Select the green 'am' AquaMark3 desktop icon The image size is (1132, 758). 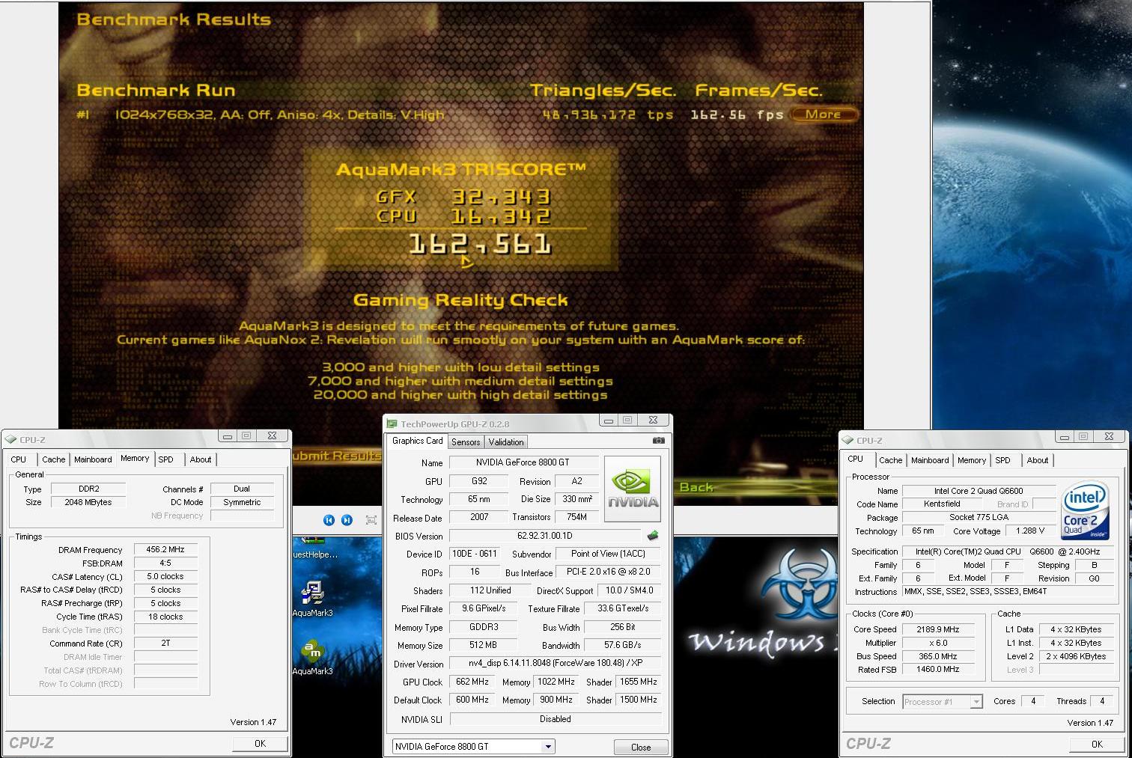(312, 657)
